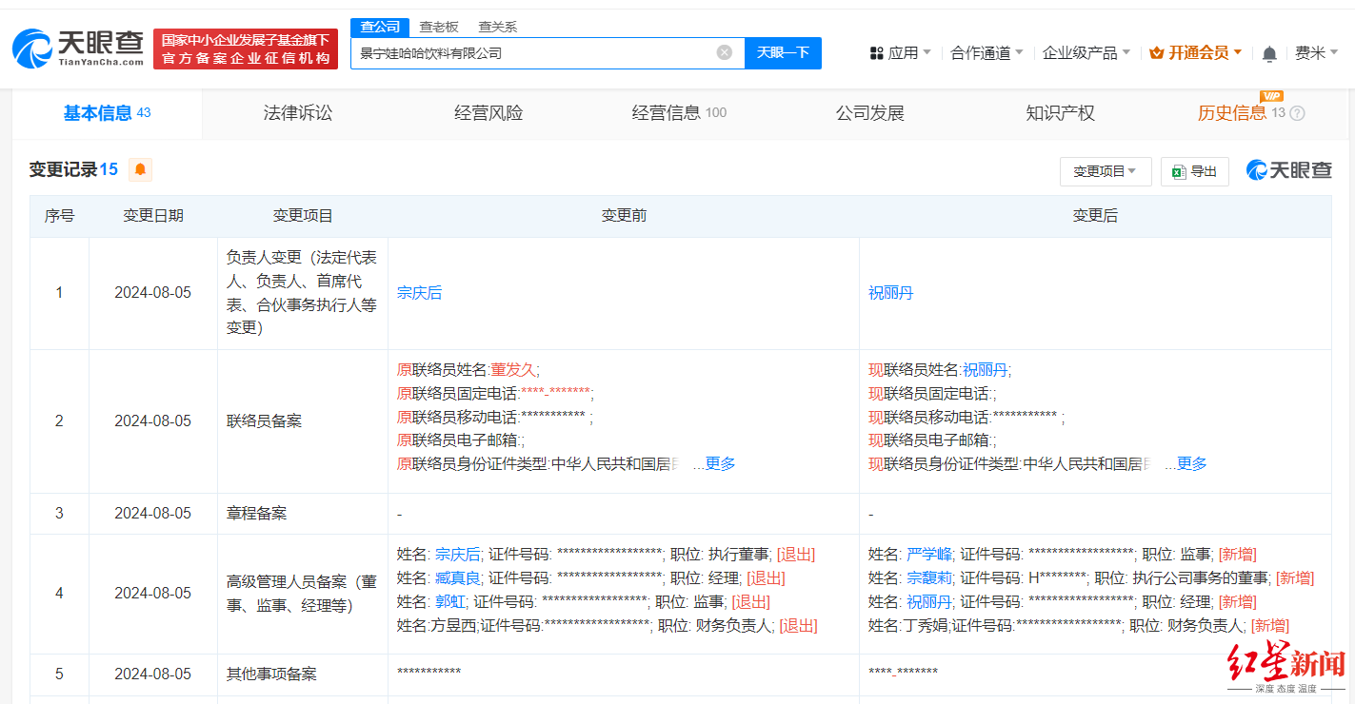
Task: Open 祝丽丹 link in row 1 变更后
Action: pos(890,293)
